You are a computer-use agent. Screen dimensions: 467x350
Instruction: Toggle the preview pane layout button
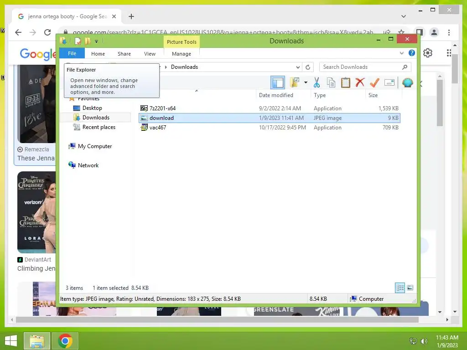[278, 83]
